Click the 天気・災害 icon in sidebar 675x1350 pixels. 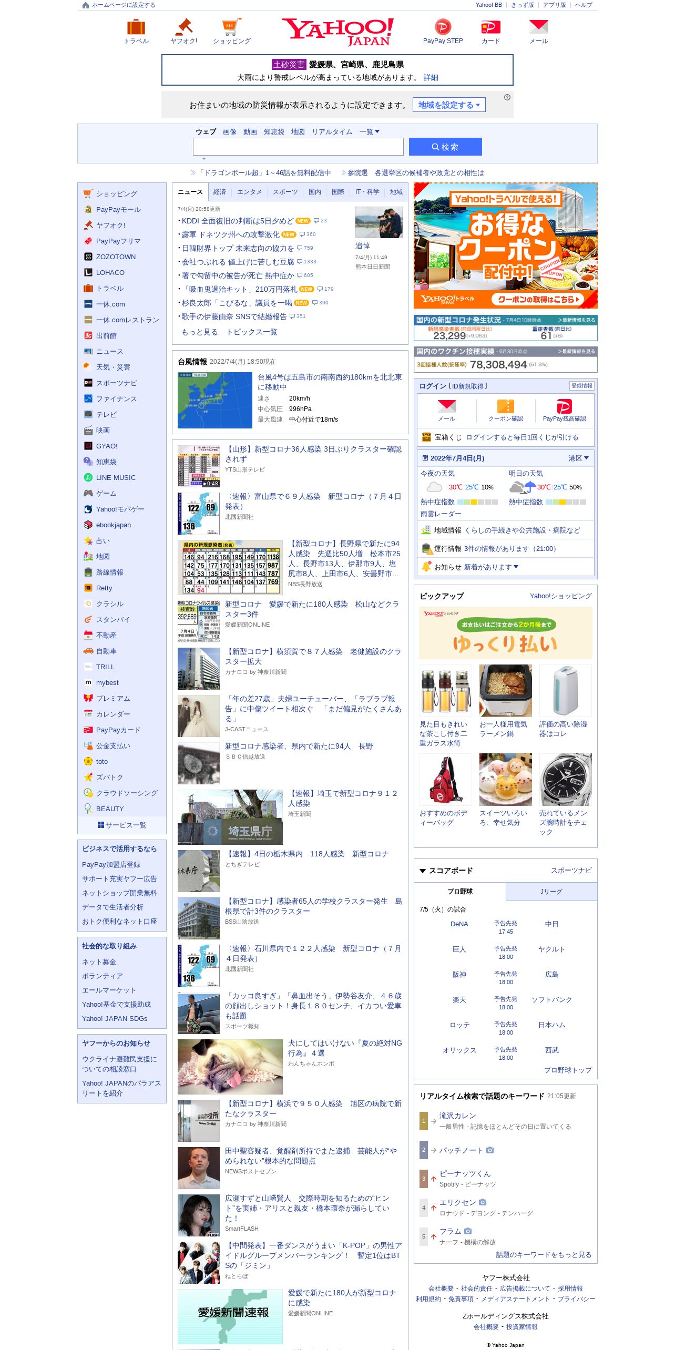coord(88,367)
